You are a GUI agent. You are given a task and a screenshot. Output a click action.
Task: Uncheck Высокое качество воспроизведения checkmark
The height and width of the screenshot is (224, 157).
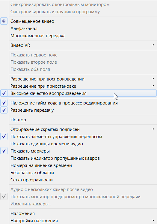tap(4, 93)
